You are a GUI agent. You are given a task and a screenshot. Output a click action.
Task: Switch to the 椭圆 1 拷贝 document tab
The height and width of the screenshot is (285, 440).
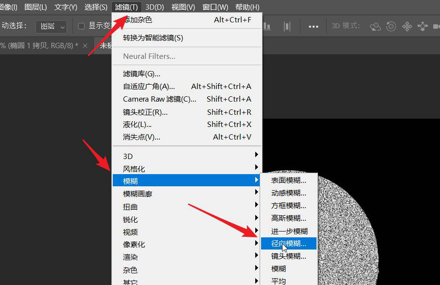tap(39, 46)
